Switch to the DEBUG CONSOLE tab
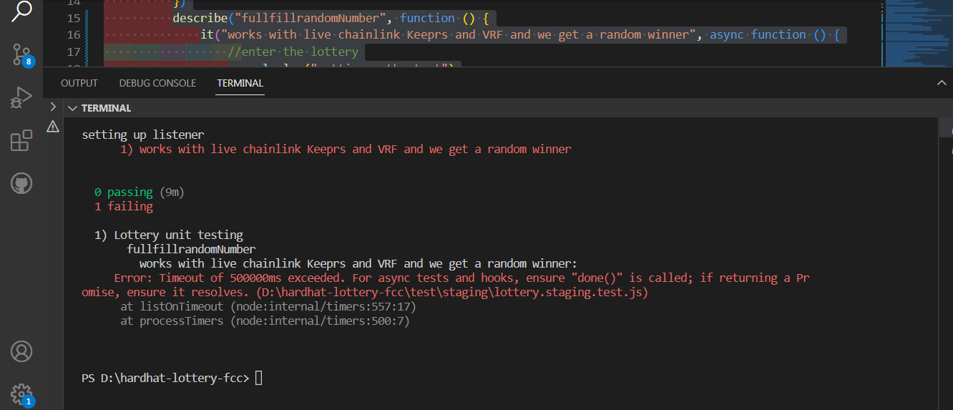The height and width of the screenshot is (410, 953). coord(157,83)
